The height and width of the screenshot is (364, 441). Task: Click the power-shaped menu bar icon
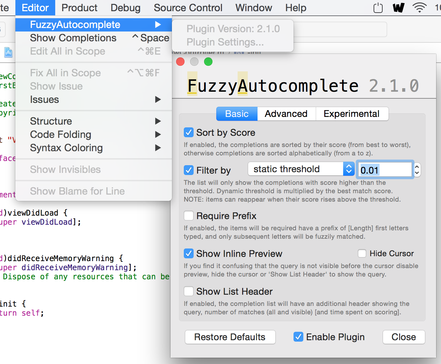[x=378, y=8]
